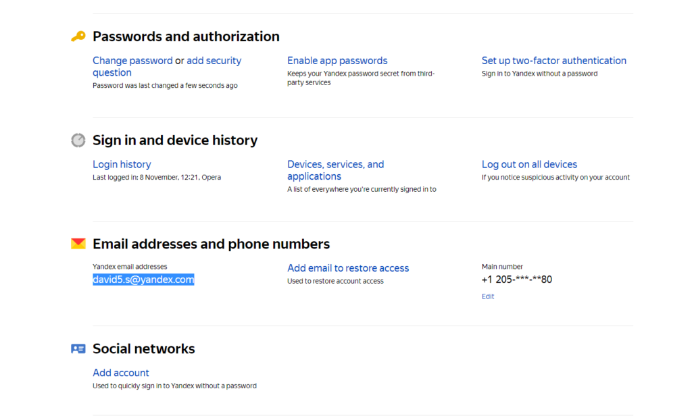
Task: Click the 'Yandex email addresses' label
Action: tap(130, 267)
